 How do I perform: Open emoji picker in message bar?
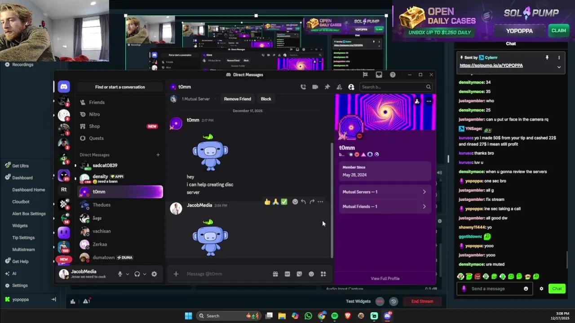[x=311, y=274]
